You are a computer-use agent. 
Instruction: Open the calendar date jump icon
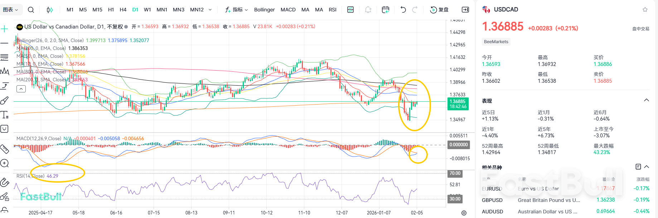coord(386,10)
